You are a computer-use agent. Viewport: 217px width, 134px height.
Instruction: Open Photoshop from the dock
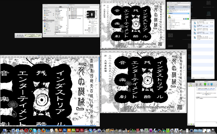pos(65,130)
